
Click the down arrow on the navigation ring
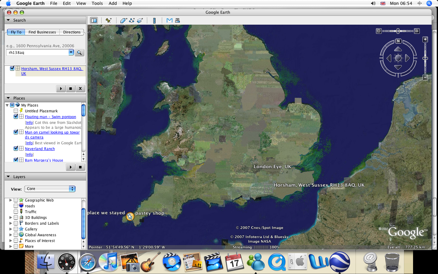pyautogui.click(x=398, y=67)
